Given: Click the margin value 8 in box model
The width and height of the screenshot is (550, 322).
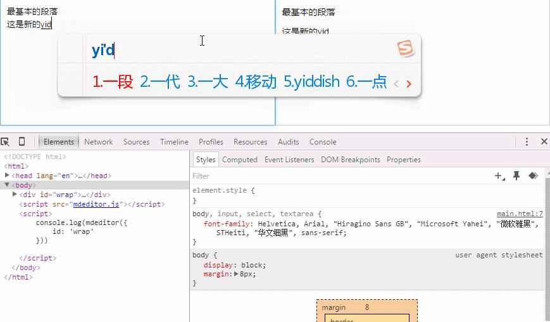Looking at the screenshot, I should [x=367, y=307].
